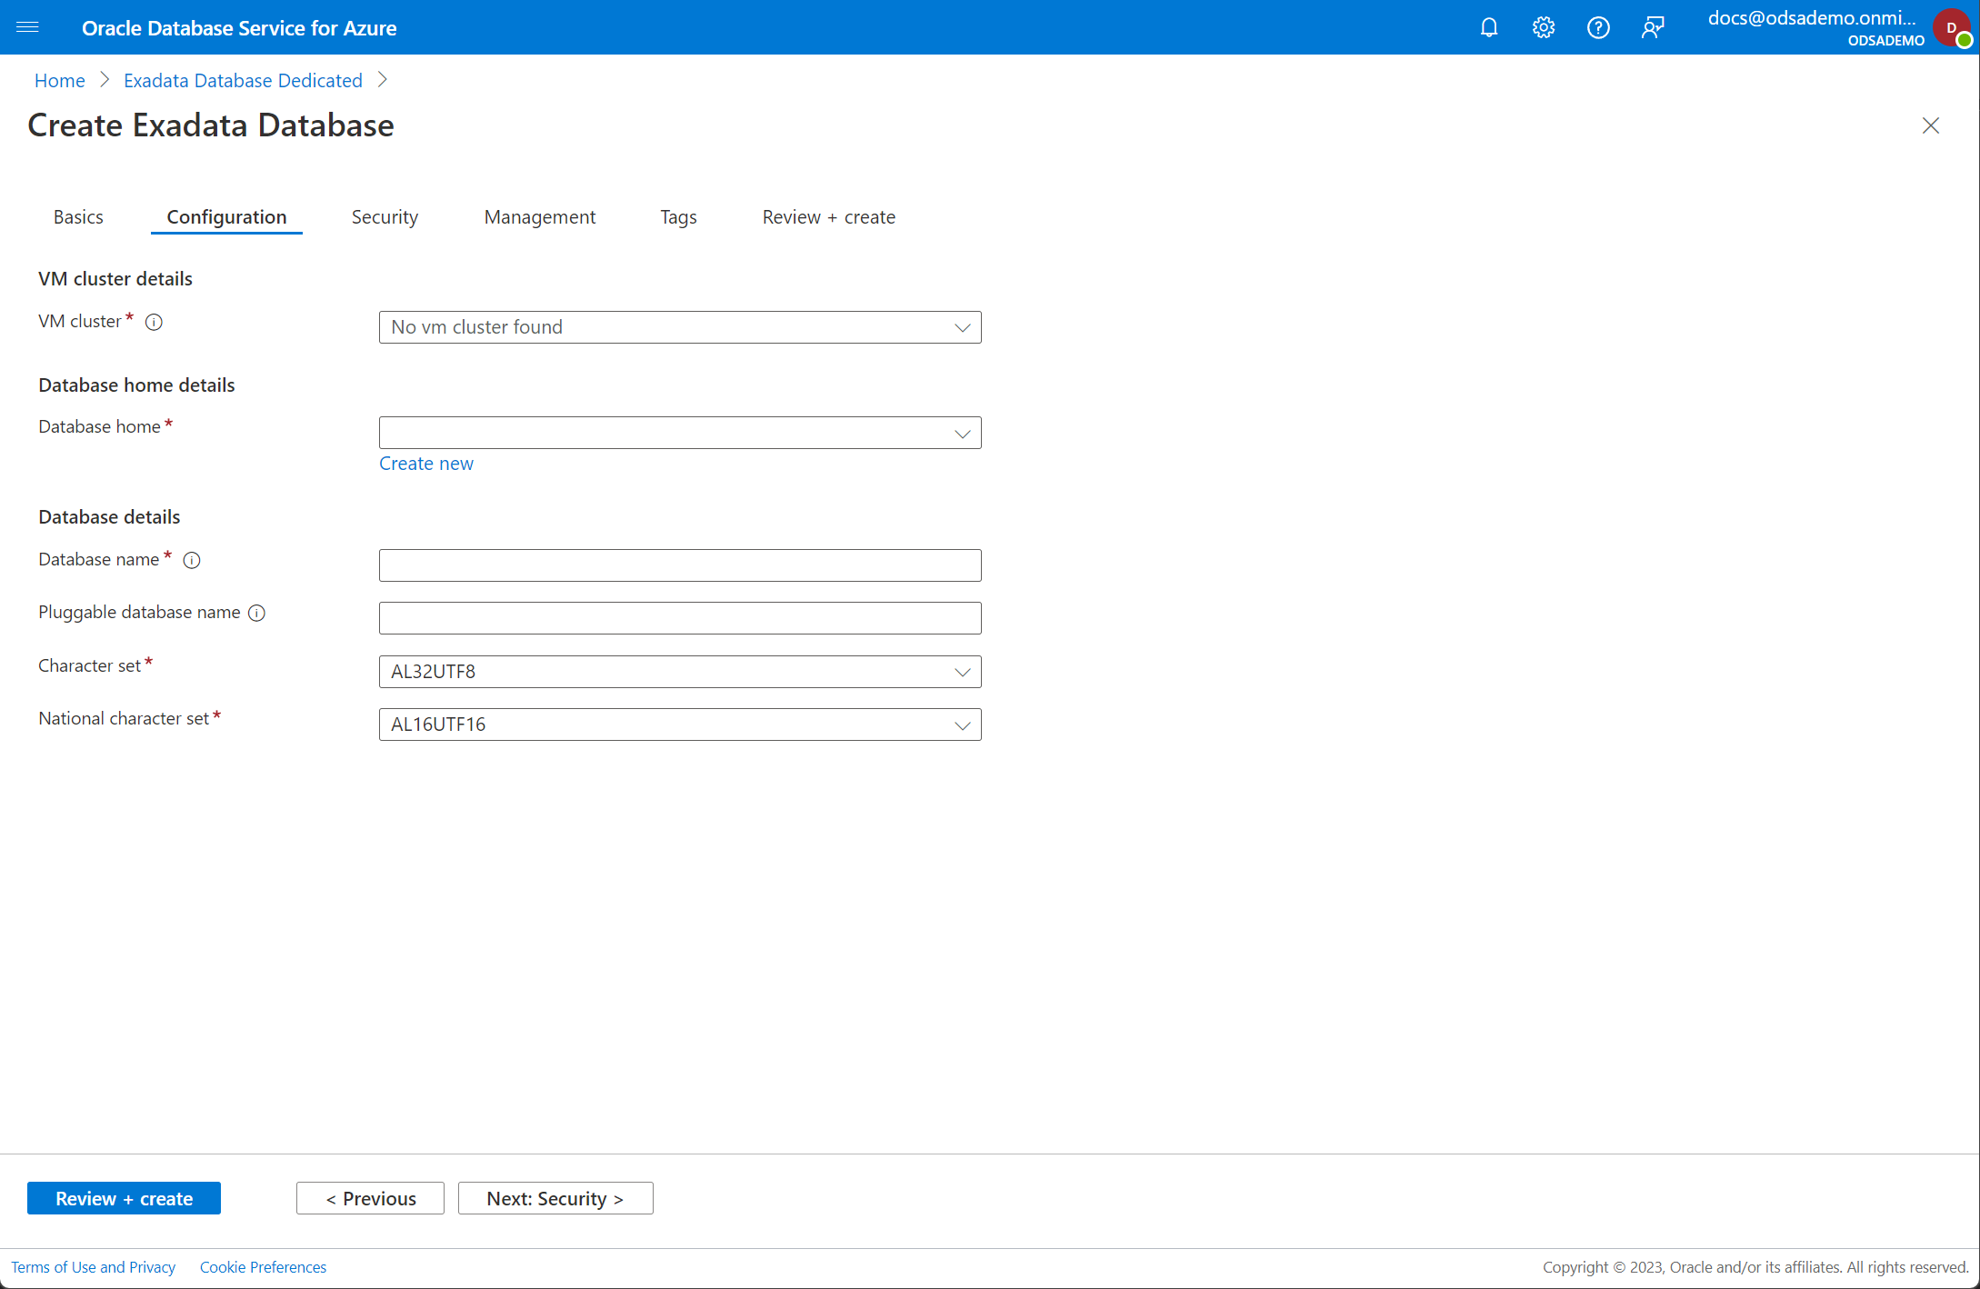Open the Management tab

tap(539, 217)
